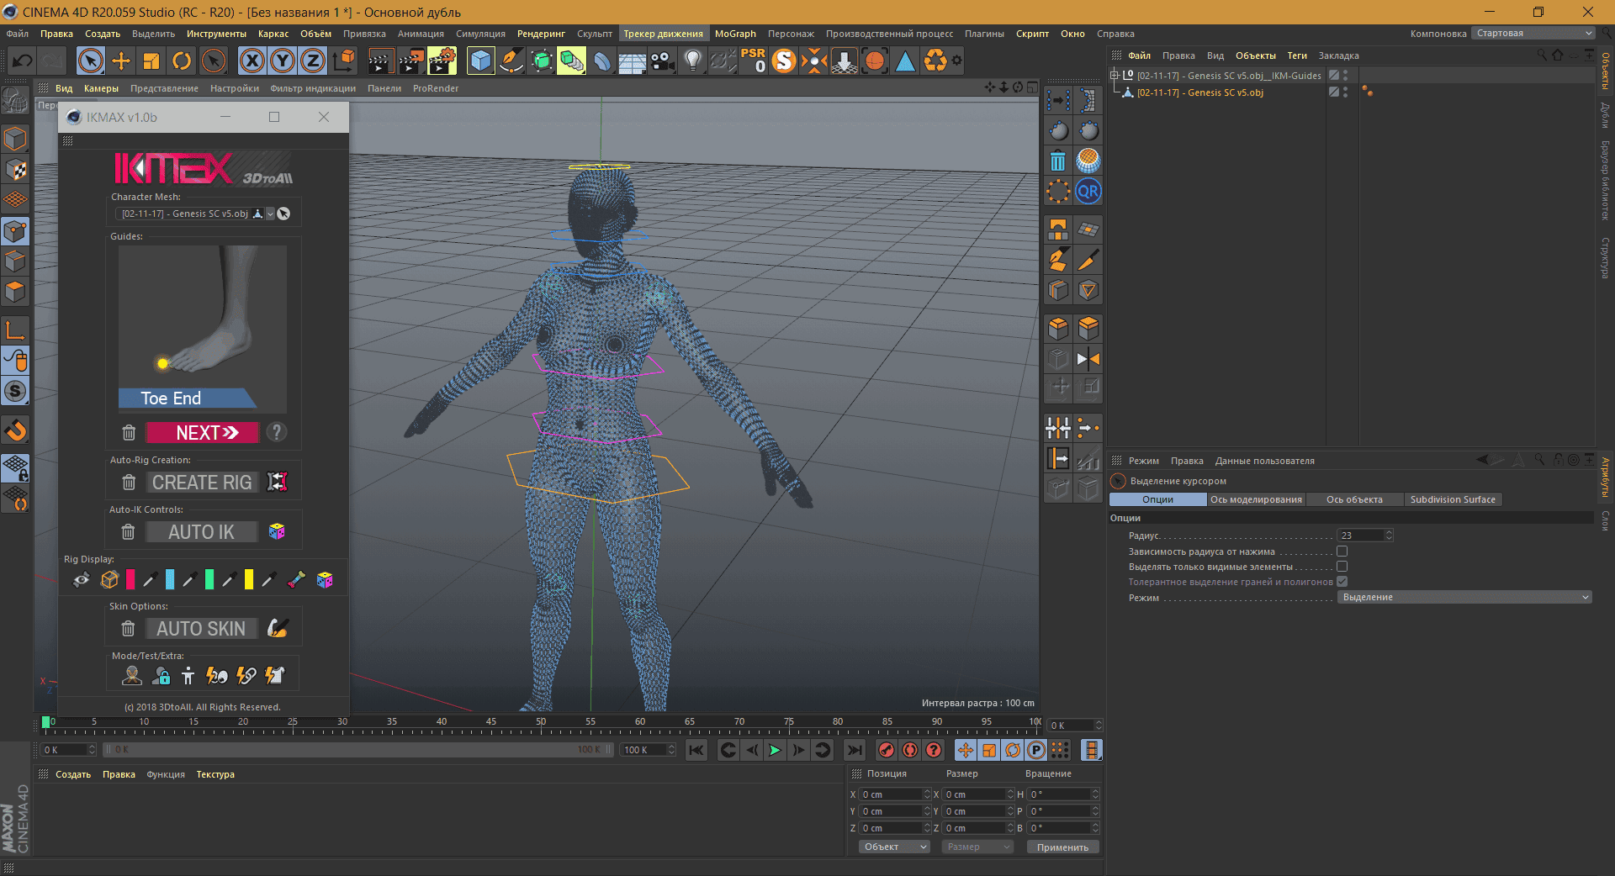Click the Toe End guide thumbnail
Screen dimensions: 1615x876
click(202, 328)
